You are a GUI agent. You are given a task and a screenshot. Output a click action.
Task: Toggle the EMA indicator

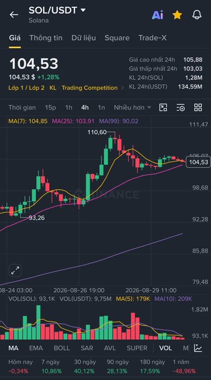pos(36,348)
